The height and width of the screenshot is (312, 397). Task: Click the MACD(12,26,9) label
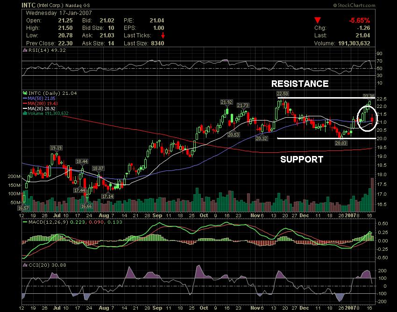tap(49, 222)
